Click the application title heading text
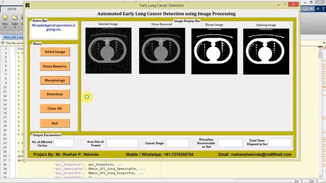326x183 pixels. 167,14
